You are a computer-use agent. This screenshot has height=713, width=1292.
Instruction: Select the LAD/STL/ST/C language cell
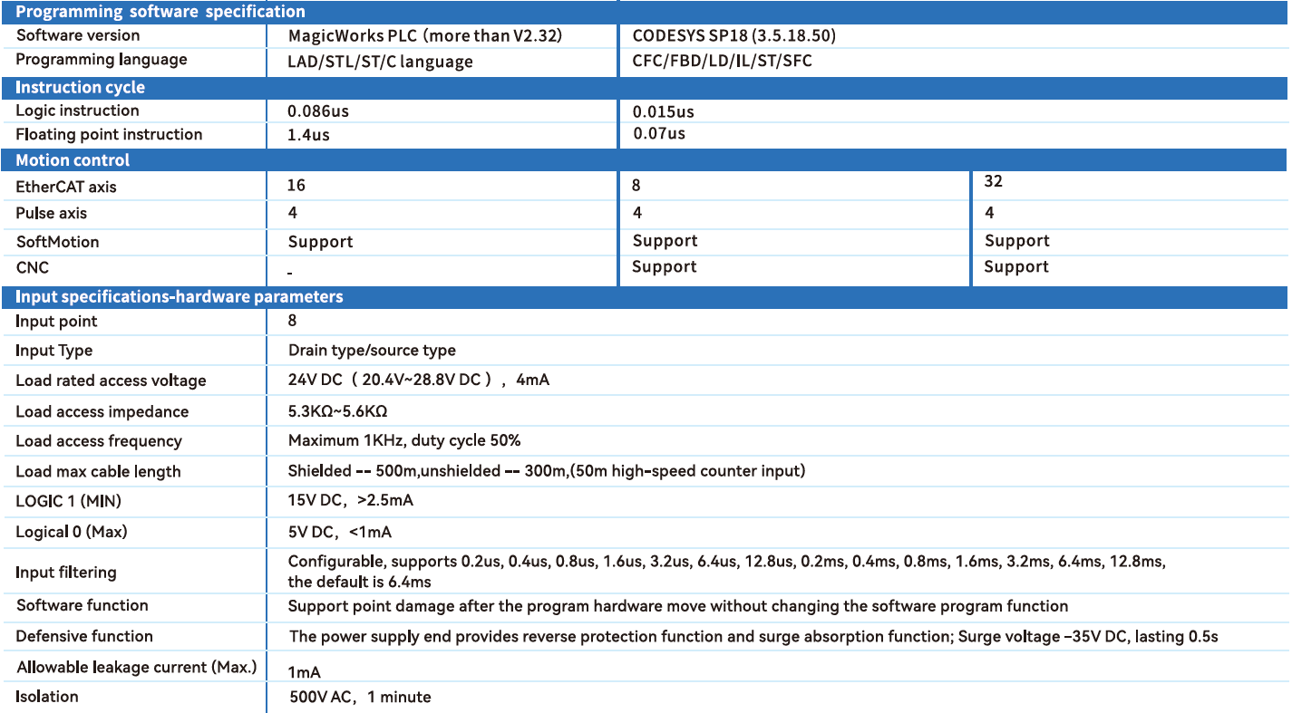pyautogui.click(x=380, y=62)
